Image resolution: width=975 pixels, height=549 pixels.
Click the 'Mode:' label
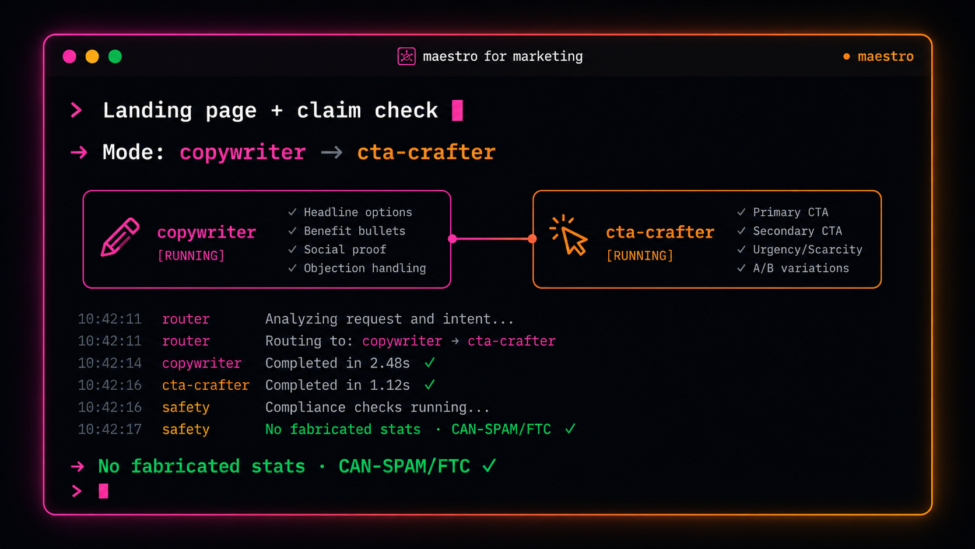point(134,152)
